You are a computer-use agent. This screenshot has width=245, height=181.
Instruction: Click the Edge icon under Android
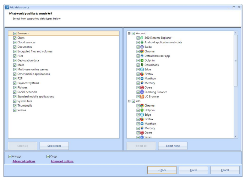point(142,69)
